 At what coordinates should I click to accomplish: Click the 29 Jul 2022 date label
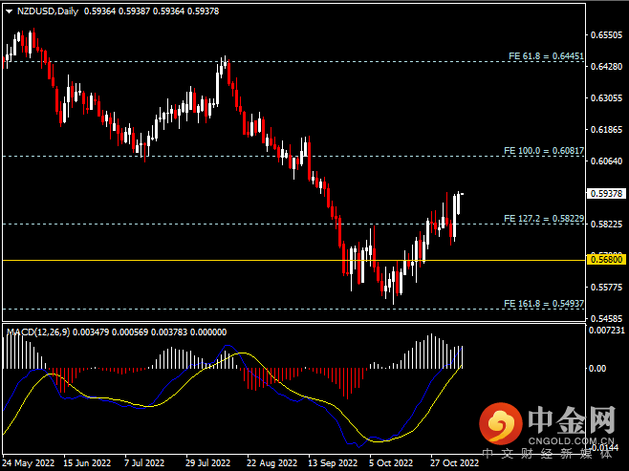(208, 463)
